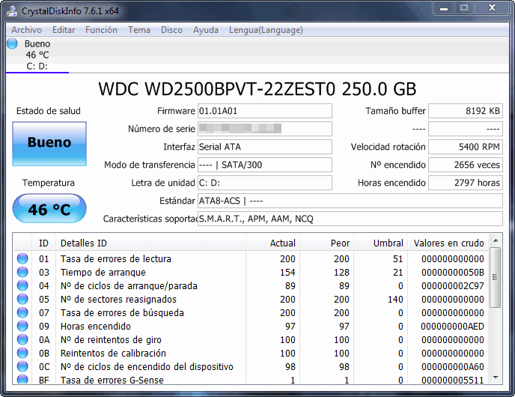Click the Nº encendido 2656 veces field
Viewport: 515px width, 397px height.
[466, 165]
